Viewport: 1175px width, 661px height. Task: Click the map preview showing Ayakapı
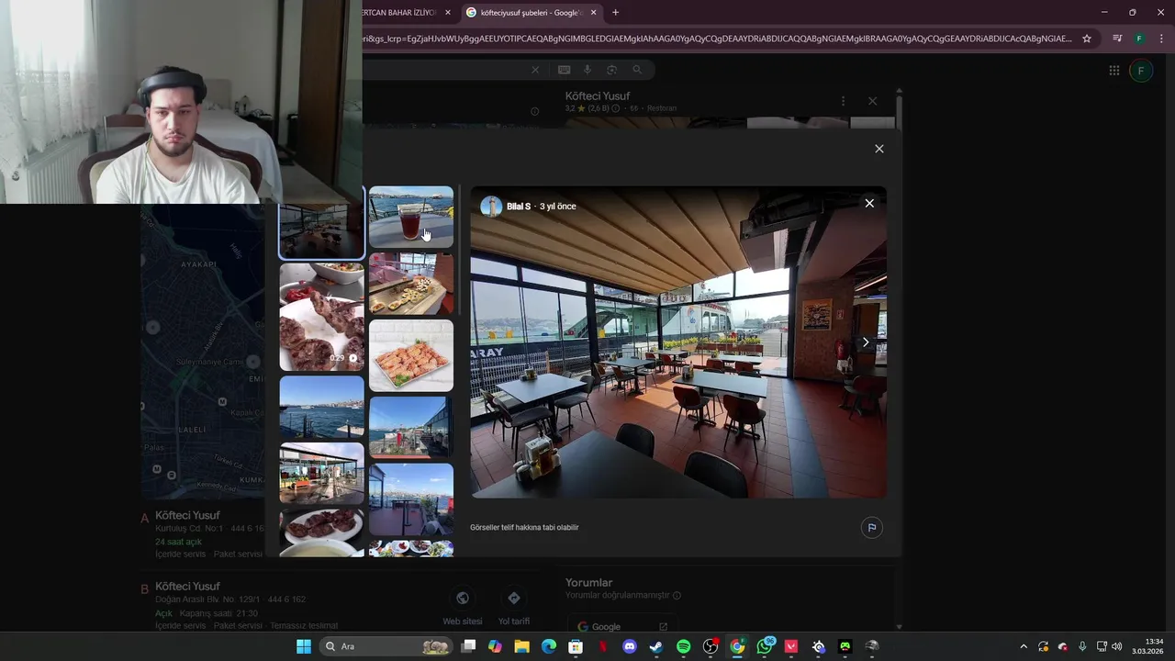tap(202, 353)
